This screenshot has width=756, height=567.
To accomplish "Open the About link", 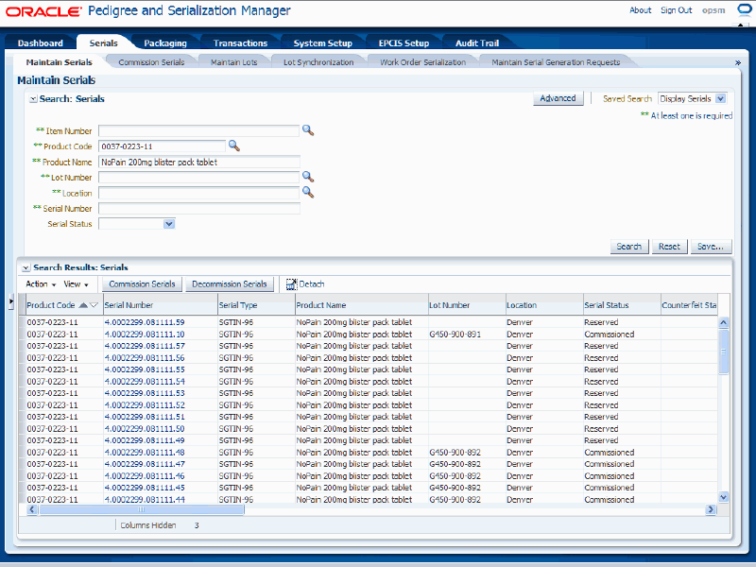I will pyautogui.click(x=641, y=10).
